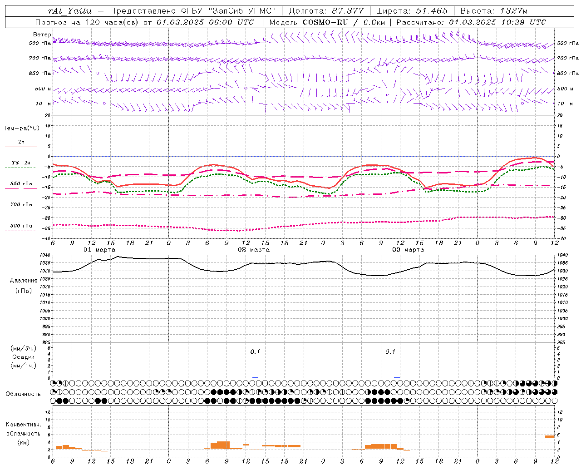Click the Высота: 1327м elevation value
Viewport: 581px width, 465px height.
pyautogui.click(x=494, y=11)
